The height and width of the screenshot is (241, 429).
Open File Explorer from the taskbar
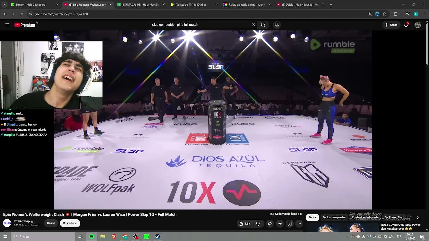(x=103, y=237)
